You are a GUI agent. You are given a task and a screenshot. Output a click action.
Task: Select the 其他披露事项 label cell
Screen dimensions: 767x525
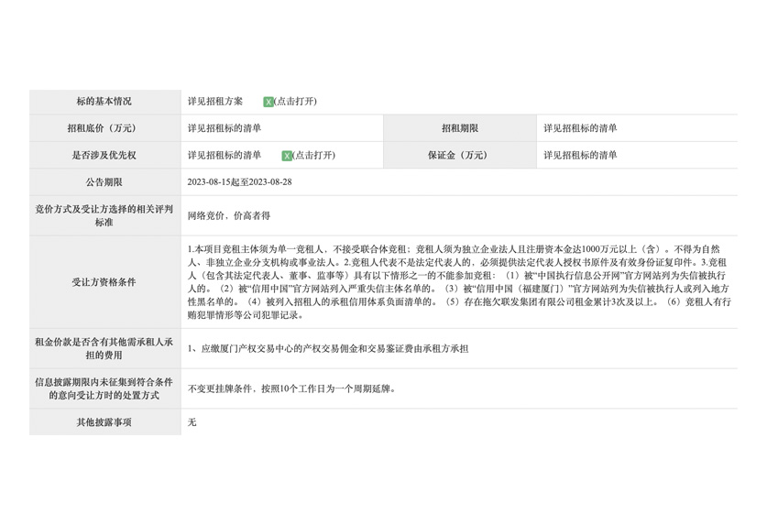tap(104, 422)
